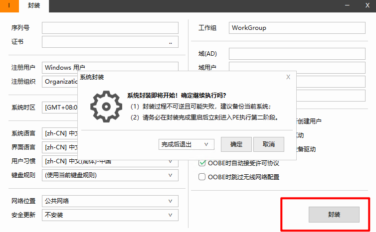Enable OOBE时跳过无线网络配置 checkbox
The height and width of the screenshot is (232, 376).
202,176
